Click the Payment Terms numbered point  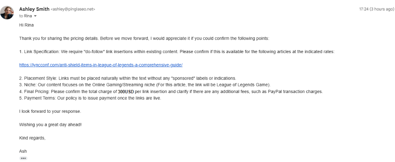coord(90,98)
